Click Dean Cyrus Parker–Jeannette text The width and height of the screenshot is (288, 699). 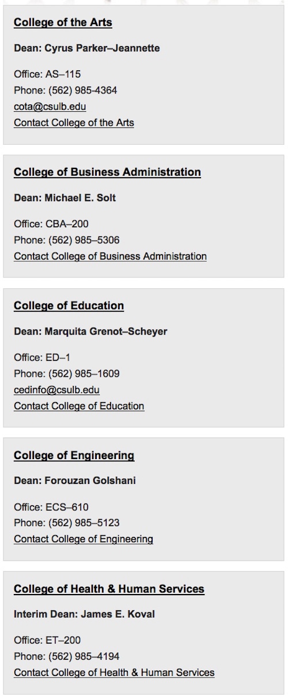point(86,48)
